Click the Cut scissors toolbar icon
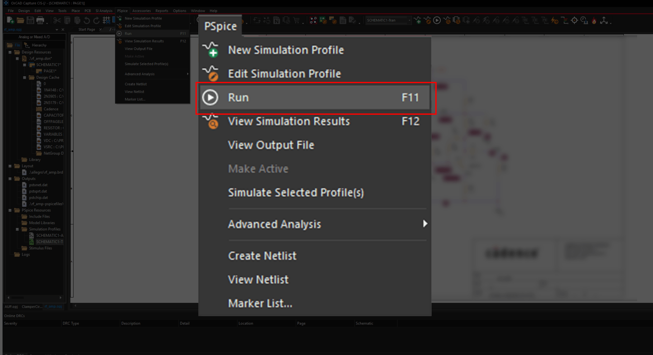The image size is (653, 355). click(57, 21)
